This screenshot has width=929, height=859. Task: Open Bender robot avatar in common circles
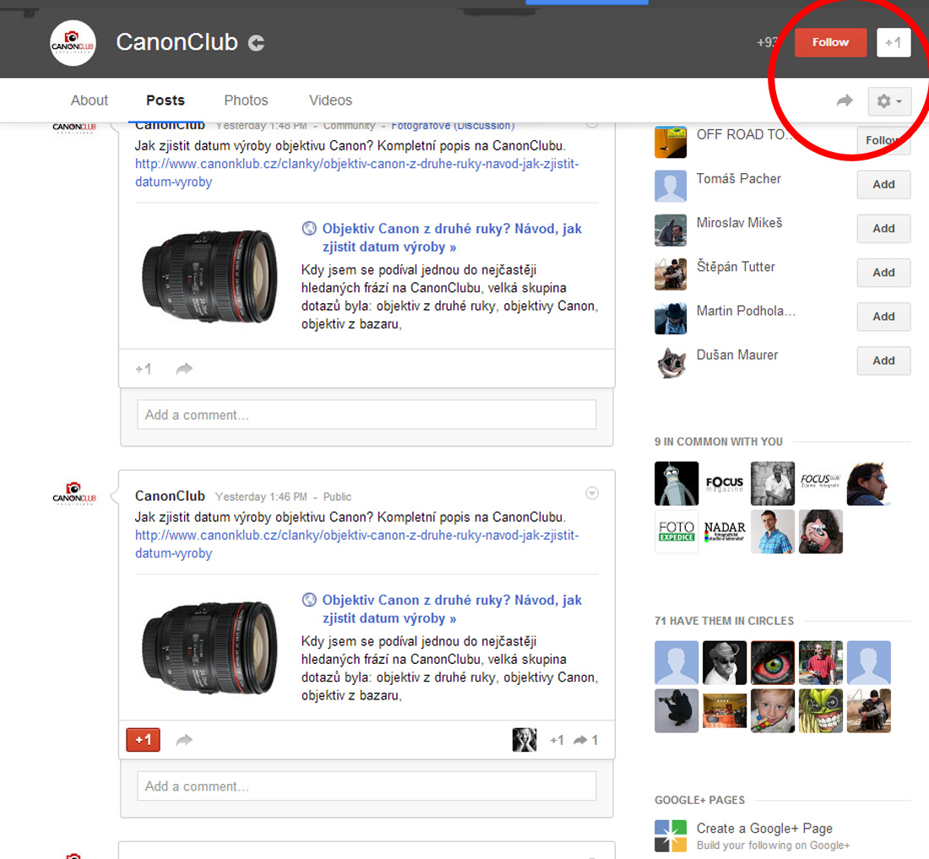click(x=676, y=483)
